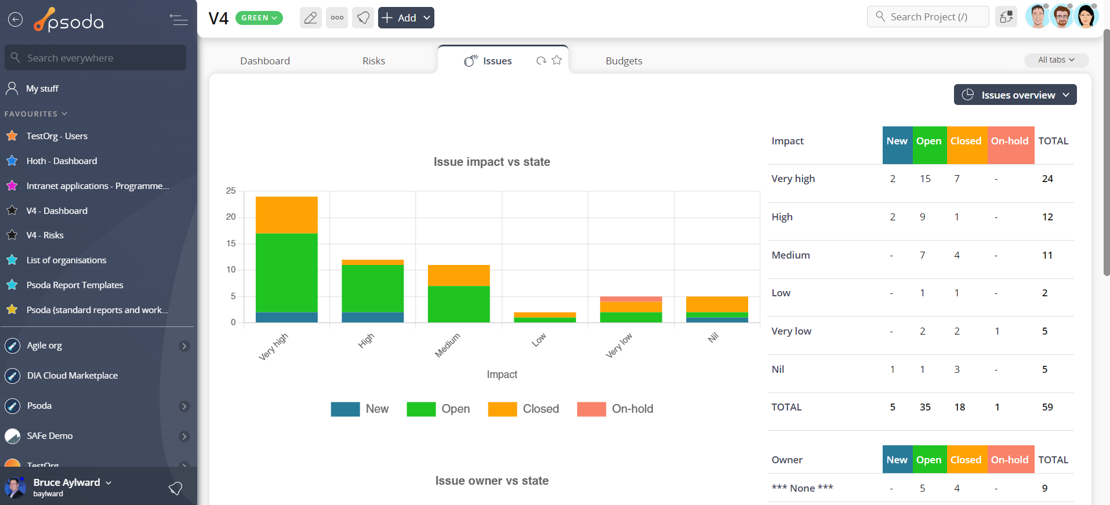Select the Issues tab
This screenshot has width=1110, height=505.
(x=497, y=61)
